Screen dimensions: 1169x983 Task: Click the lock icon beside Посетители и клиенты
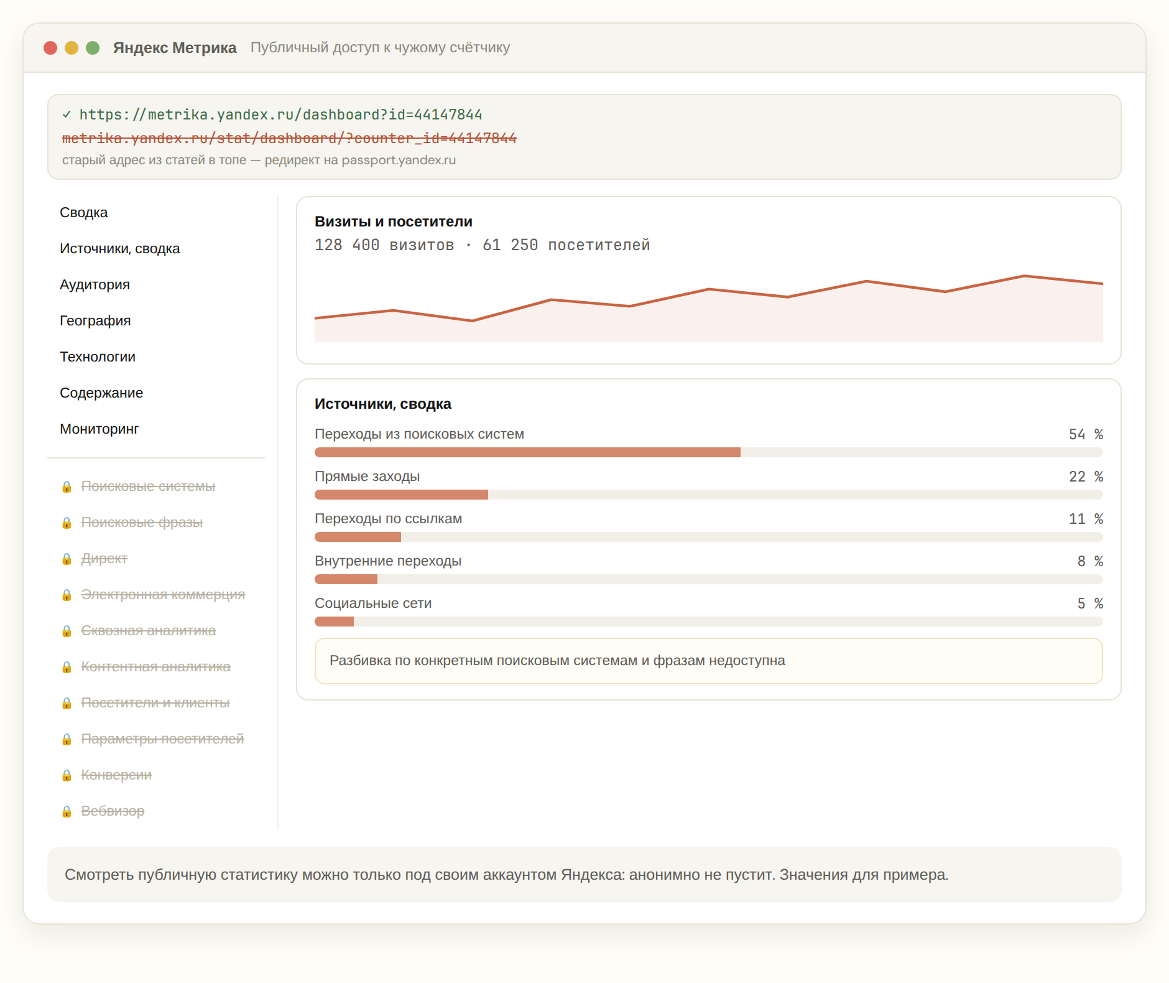[x=67, y=703]
